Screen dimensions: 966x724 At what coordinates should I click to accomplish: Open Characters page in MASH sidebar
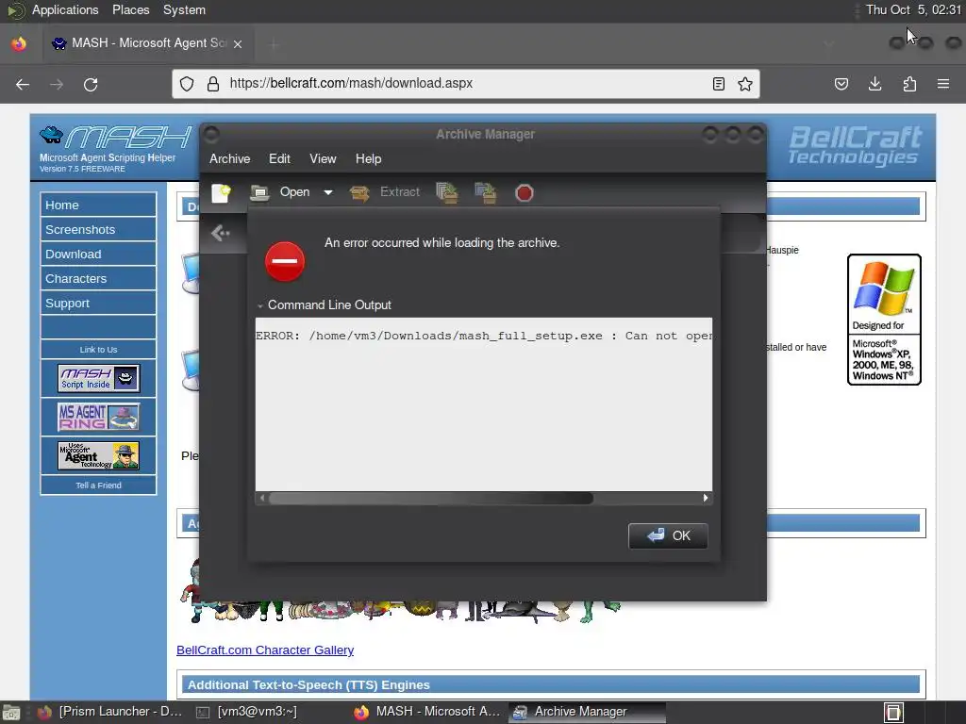pos(98,279)
